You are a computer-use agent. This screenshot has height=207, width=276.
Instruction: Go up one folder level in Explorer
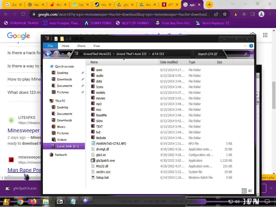69,54
